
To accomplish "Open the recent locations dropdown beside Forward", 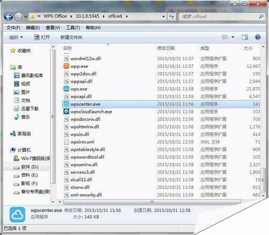I will pos(26,17).
